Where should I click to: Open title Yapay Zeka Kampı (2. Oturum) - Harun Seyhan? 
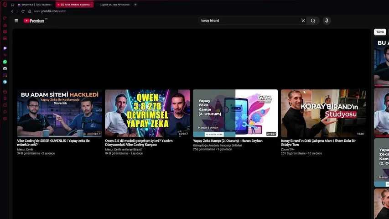228,141
